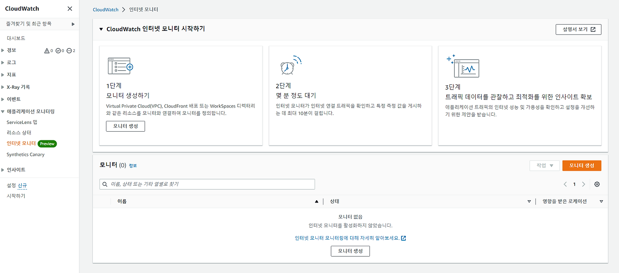Click the in-alarm triangle icon count
Image resolution: width=619 pixels, height=273 pixels.
coord(48,51)
